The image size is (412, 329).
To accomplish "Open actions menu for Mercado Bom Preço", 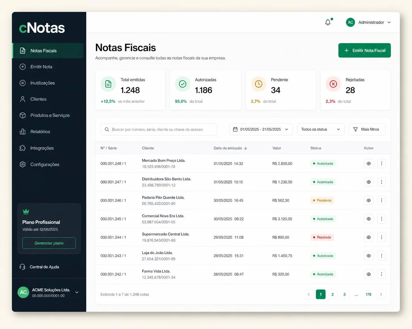I will 381,164.
